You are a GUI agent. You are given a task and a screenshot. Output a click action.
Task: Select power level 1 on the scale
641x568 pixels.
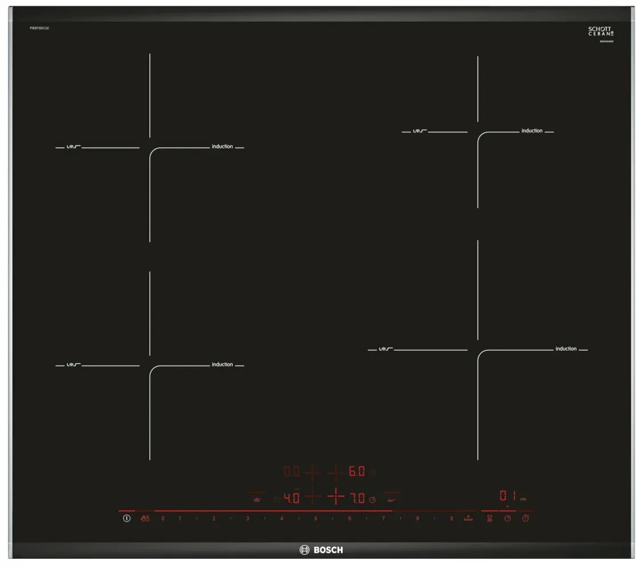click(x=180, y=518)
